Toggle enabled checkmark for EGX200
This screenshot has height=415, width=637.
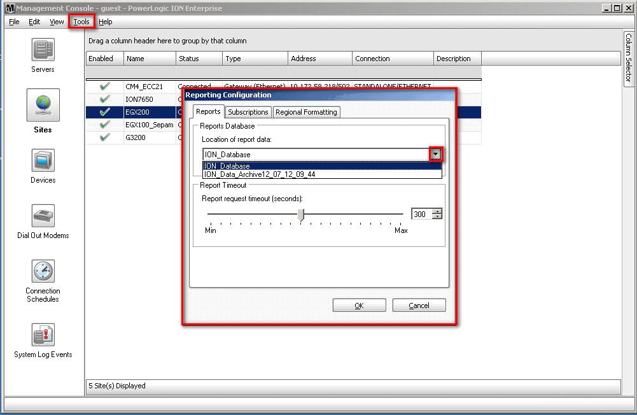click(x=105, y=112)
